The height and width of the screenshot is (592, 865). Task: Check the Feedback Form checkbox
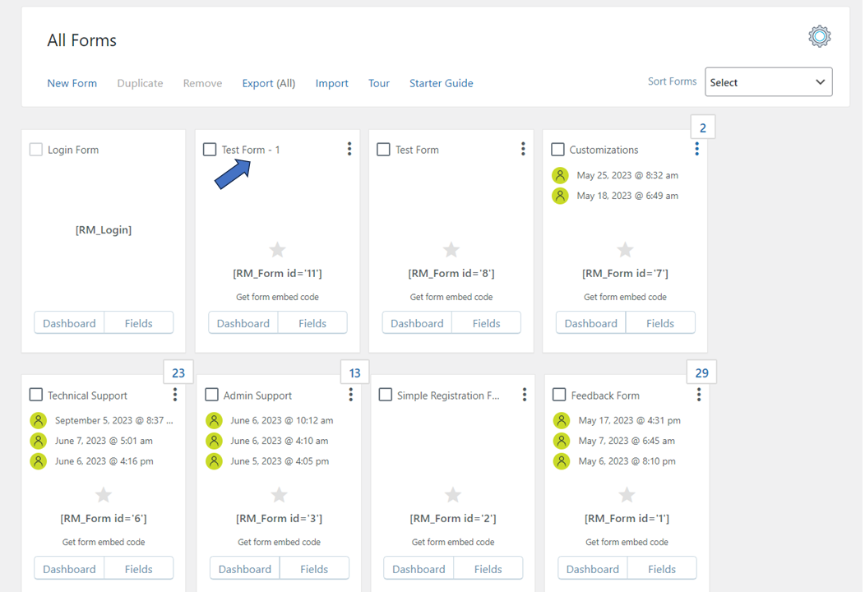[559, 395]
